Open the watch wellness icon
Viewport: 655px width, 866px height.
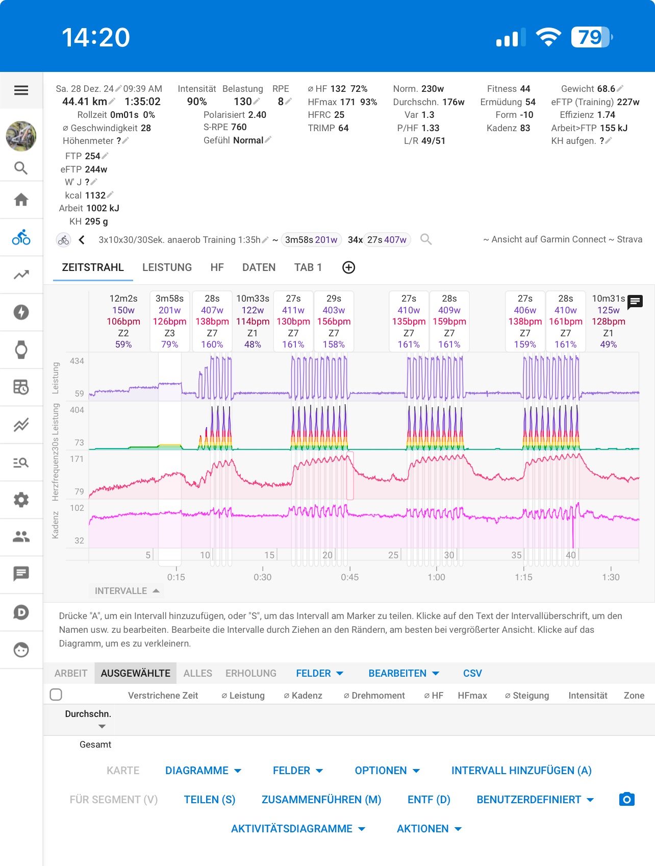21,350
